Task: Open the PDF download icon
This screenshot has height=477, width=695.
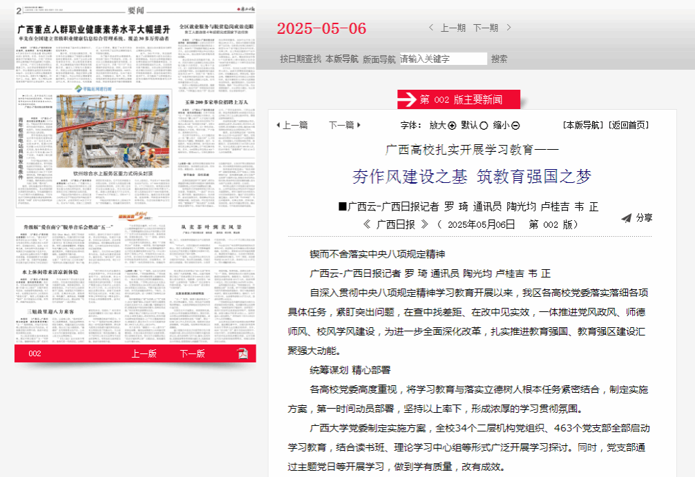Action: click(242, 353)
